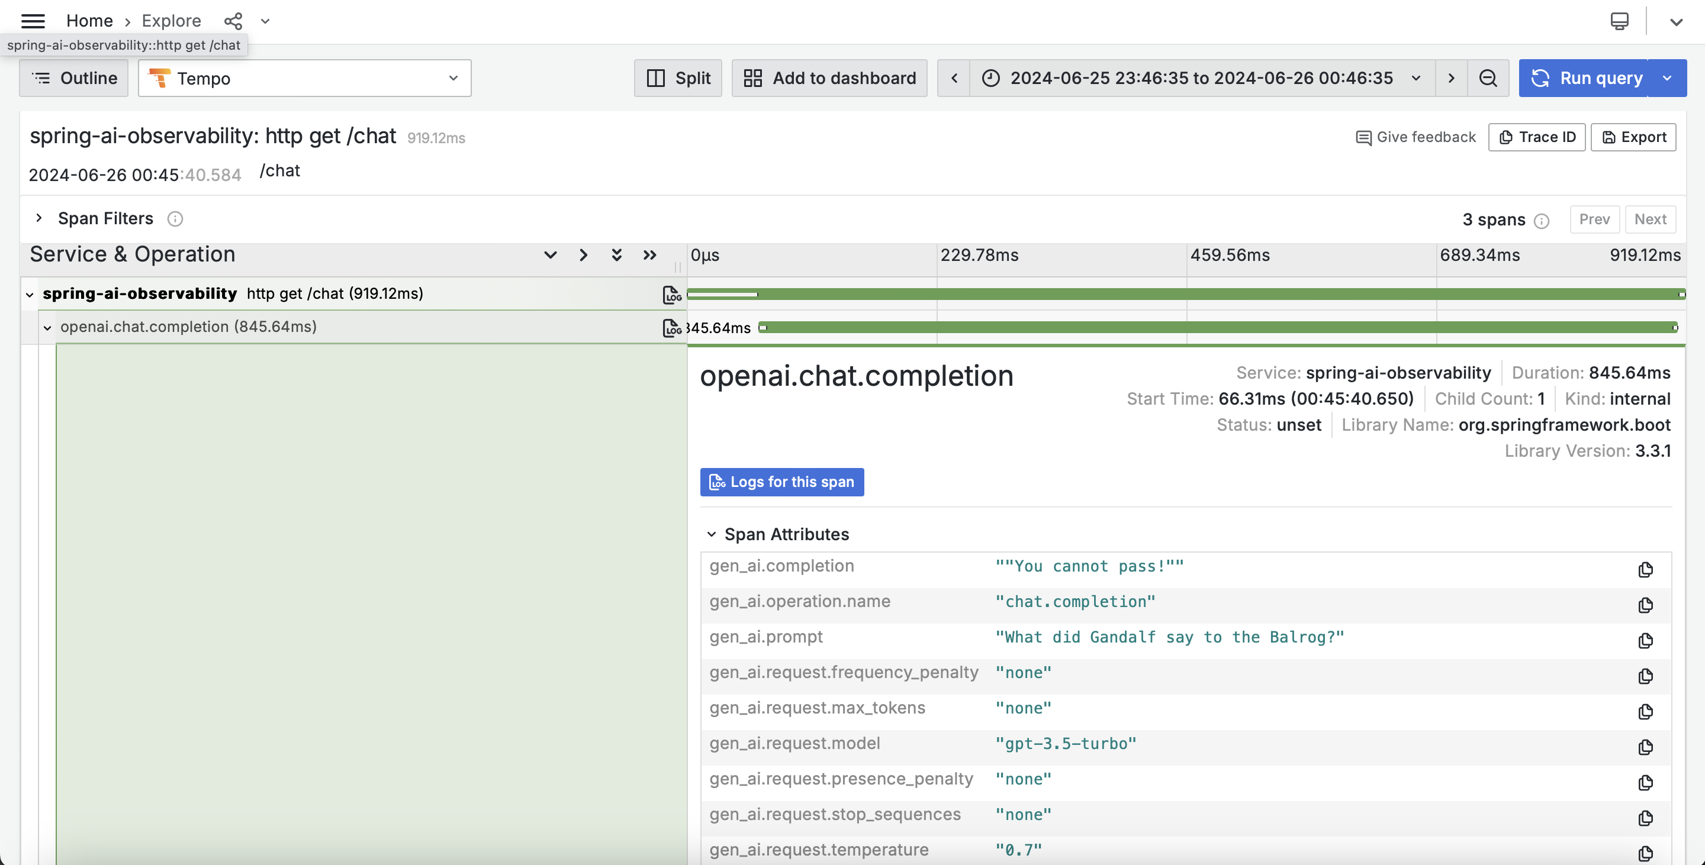Click the Span Filters info icon
Image resolution: width=1705 pixels, height=865 pixels.
coord(175,219)
